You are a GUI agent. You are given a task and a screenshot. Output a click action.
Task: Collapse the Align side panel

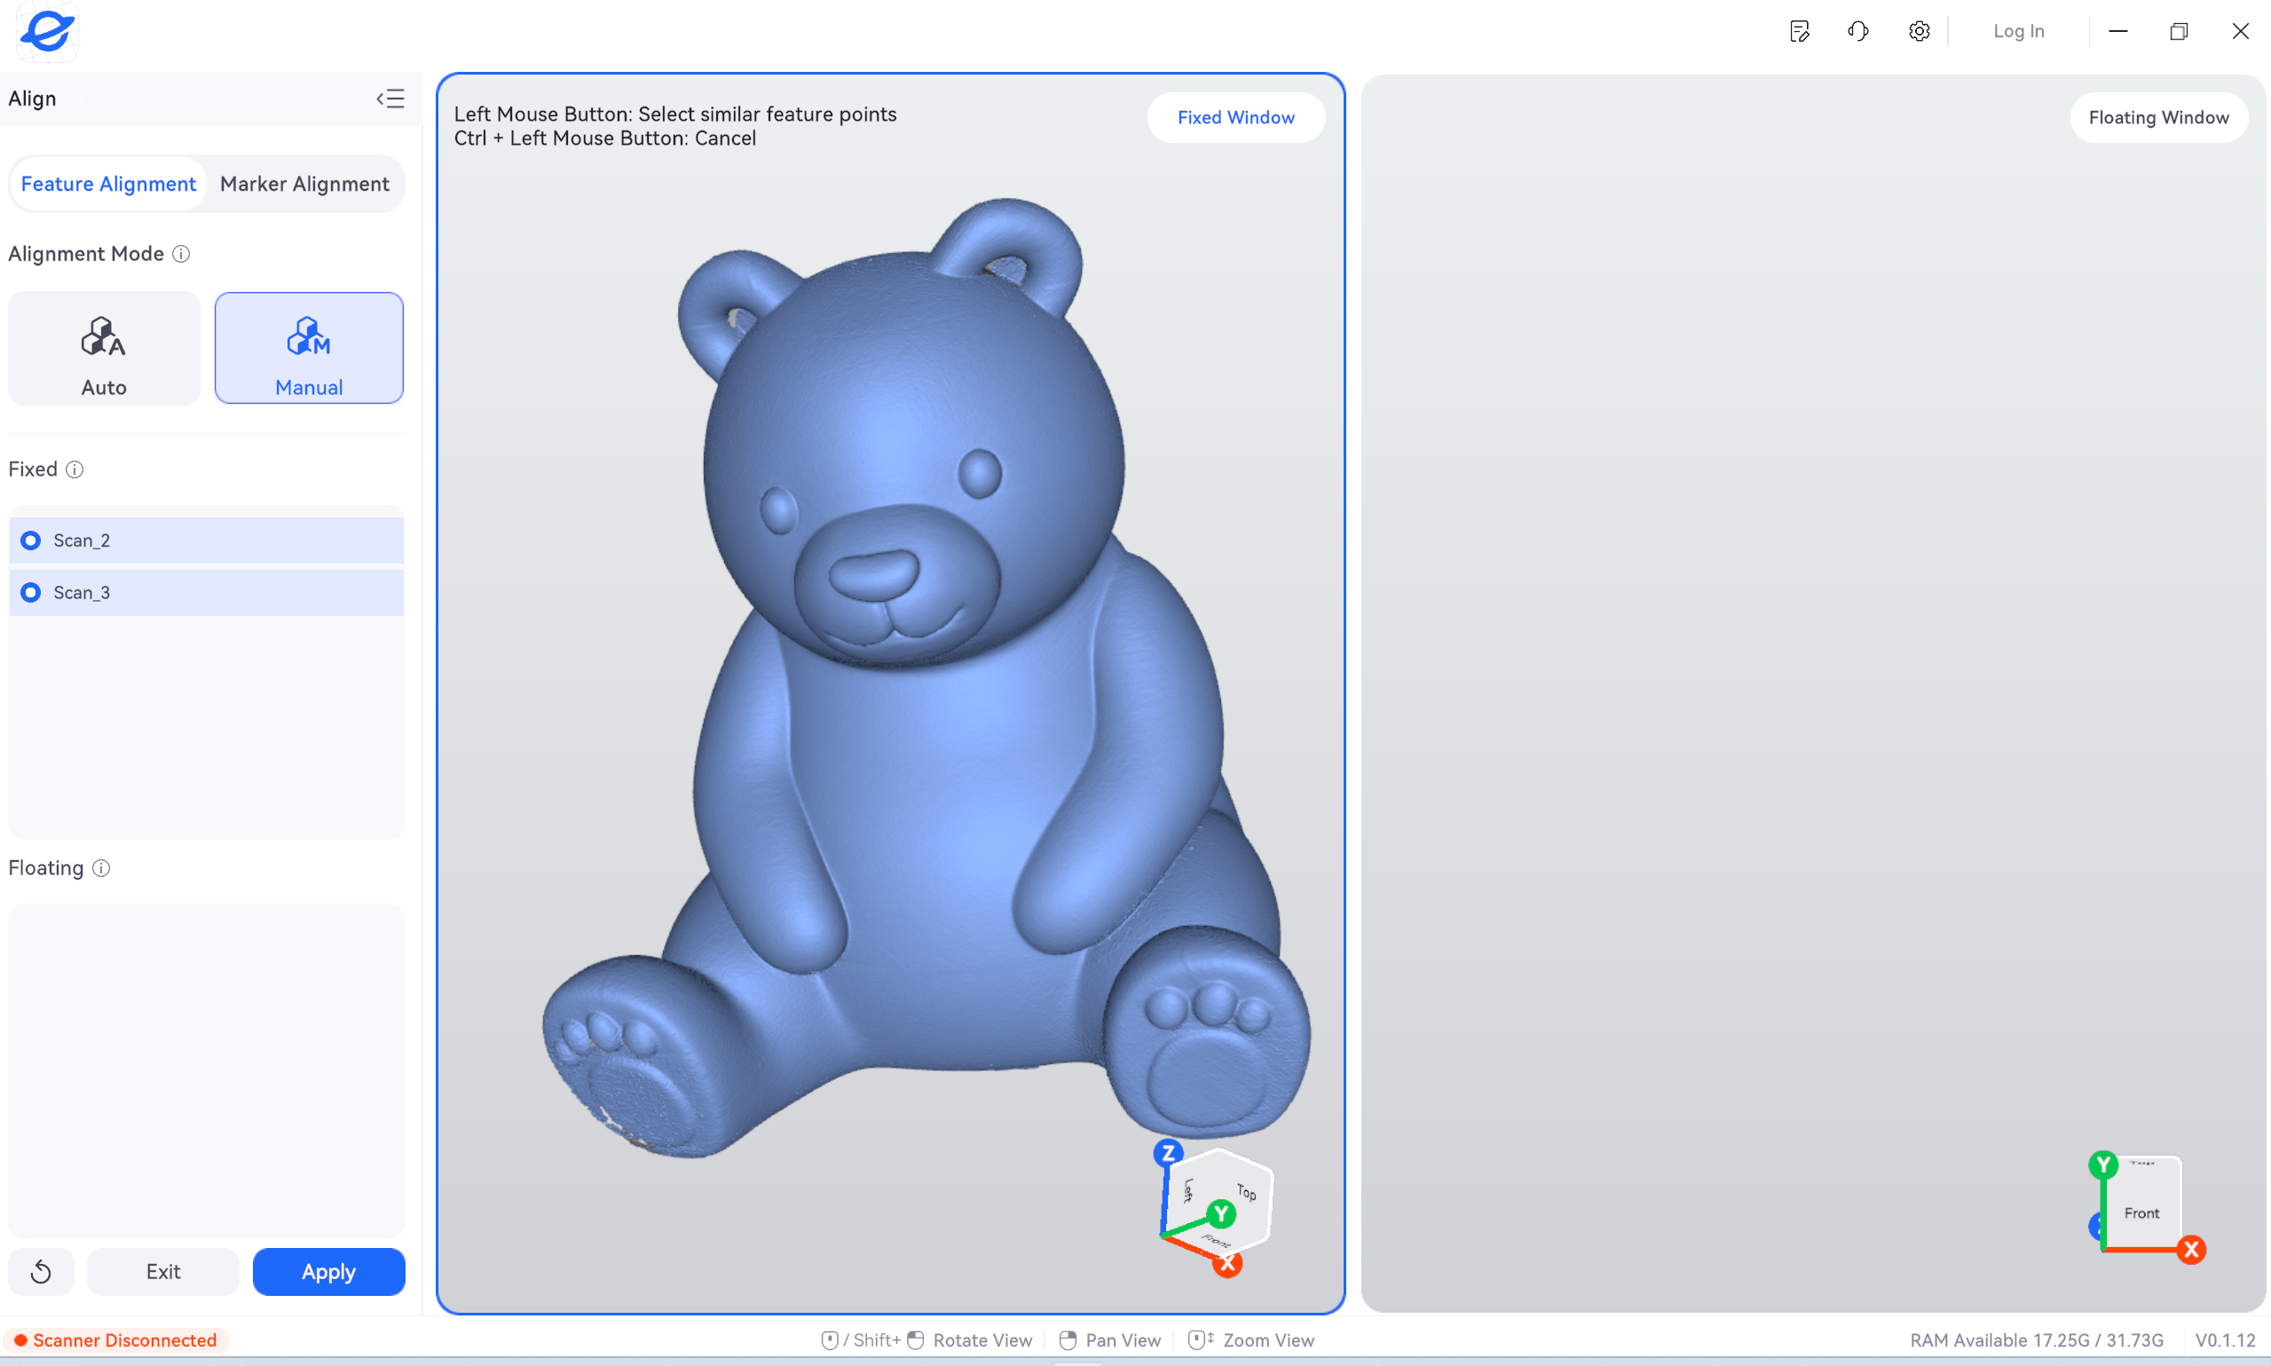pyautogui.click(x=390, y=99)
